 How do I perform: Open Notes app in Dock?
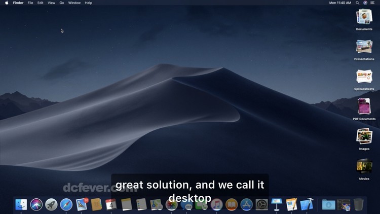126,204
